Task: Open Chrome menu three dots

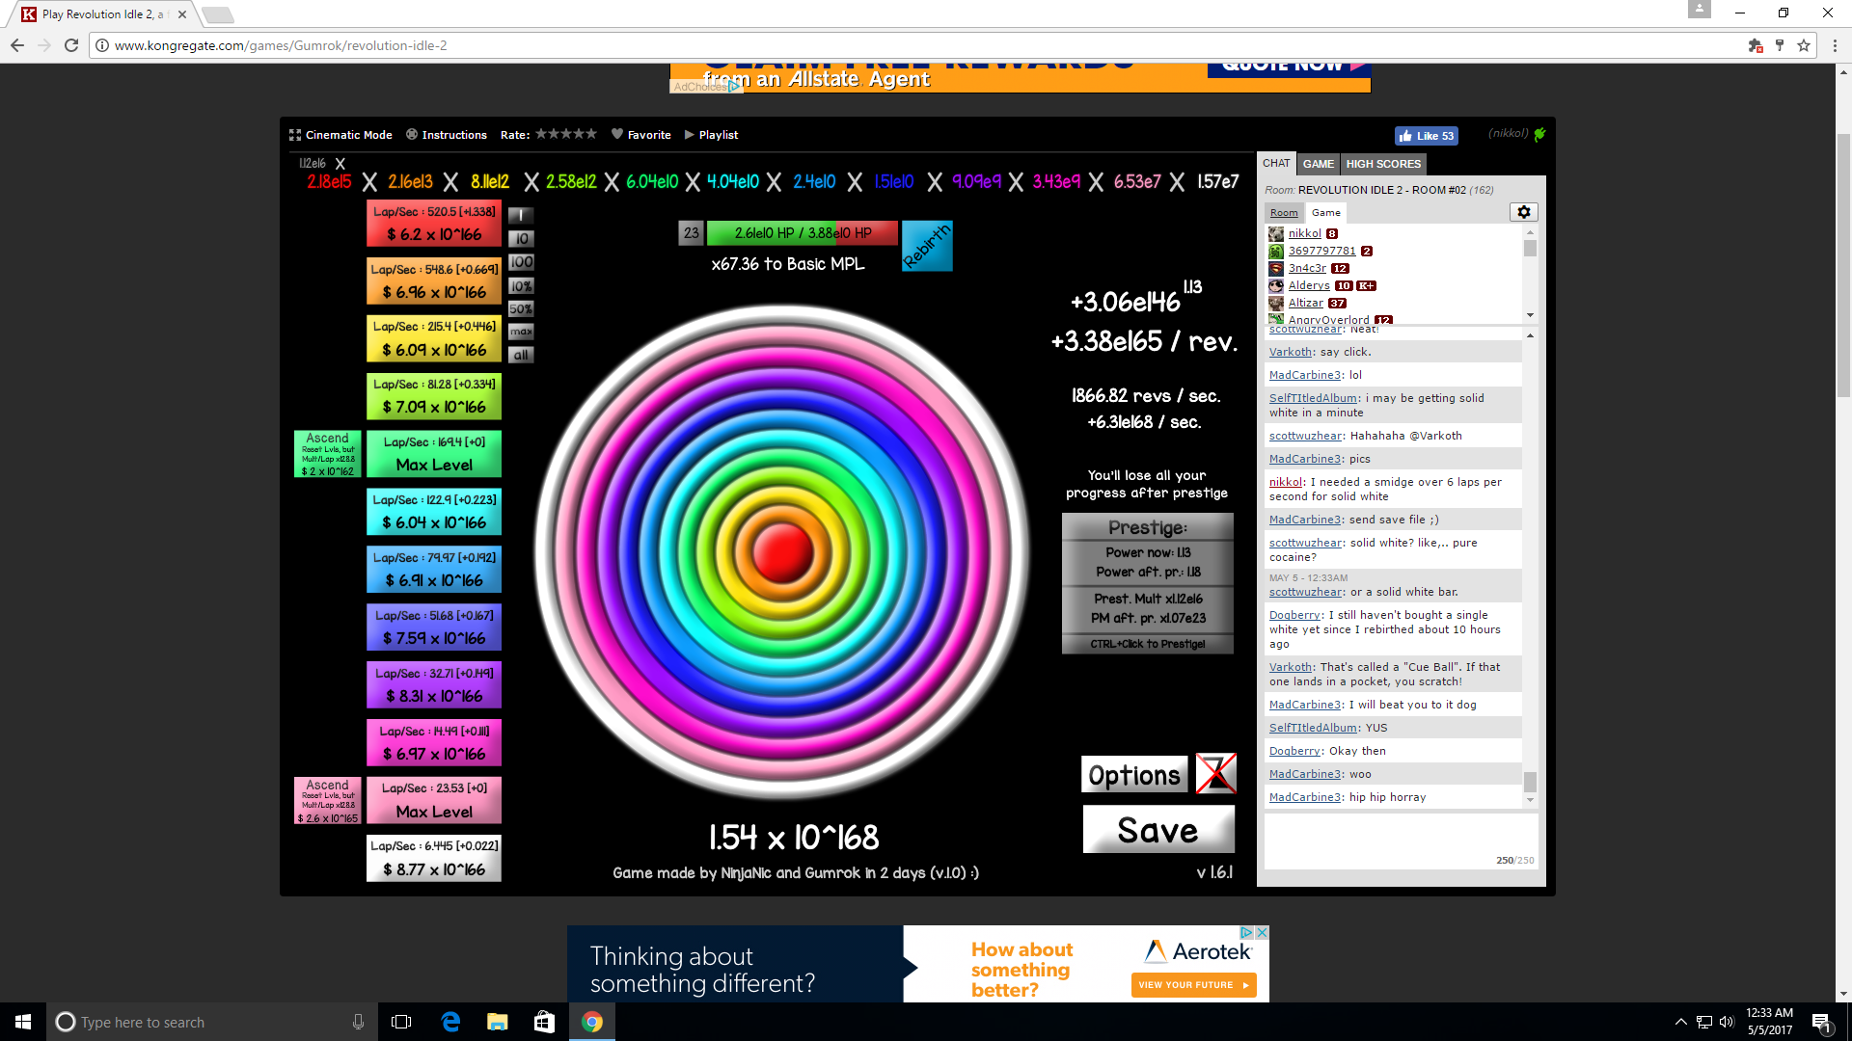Action: tap(1835, 45)
